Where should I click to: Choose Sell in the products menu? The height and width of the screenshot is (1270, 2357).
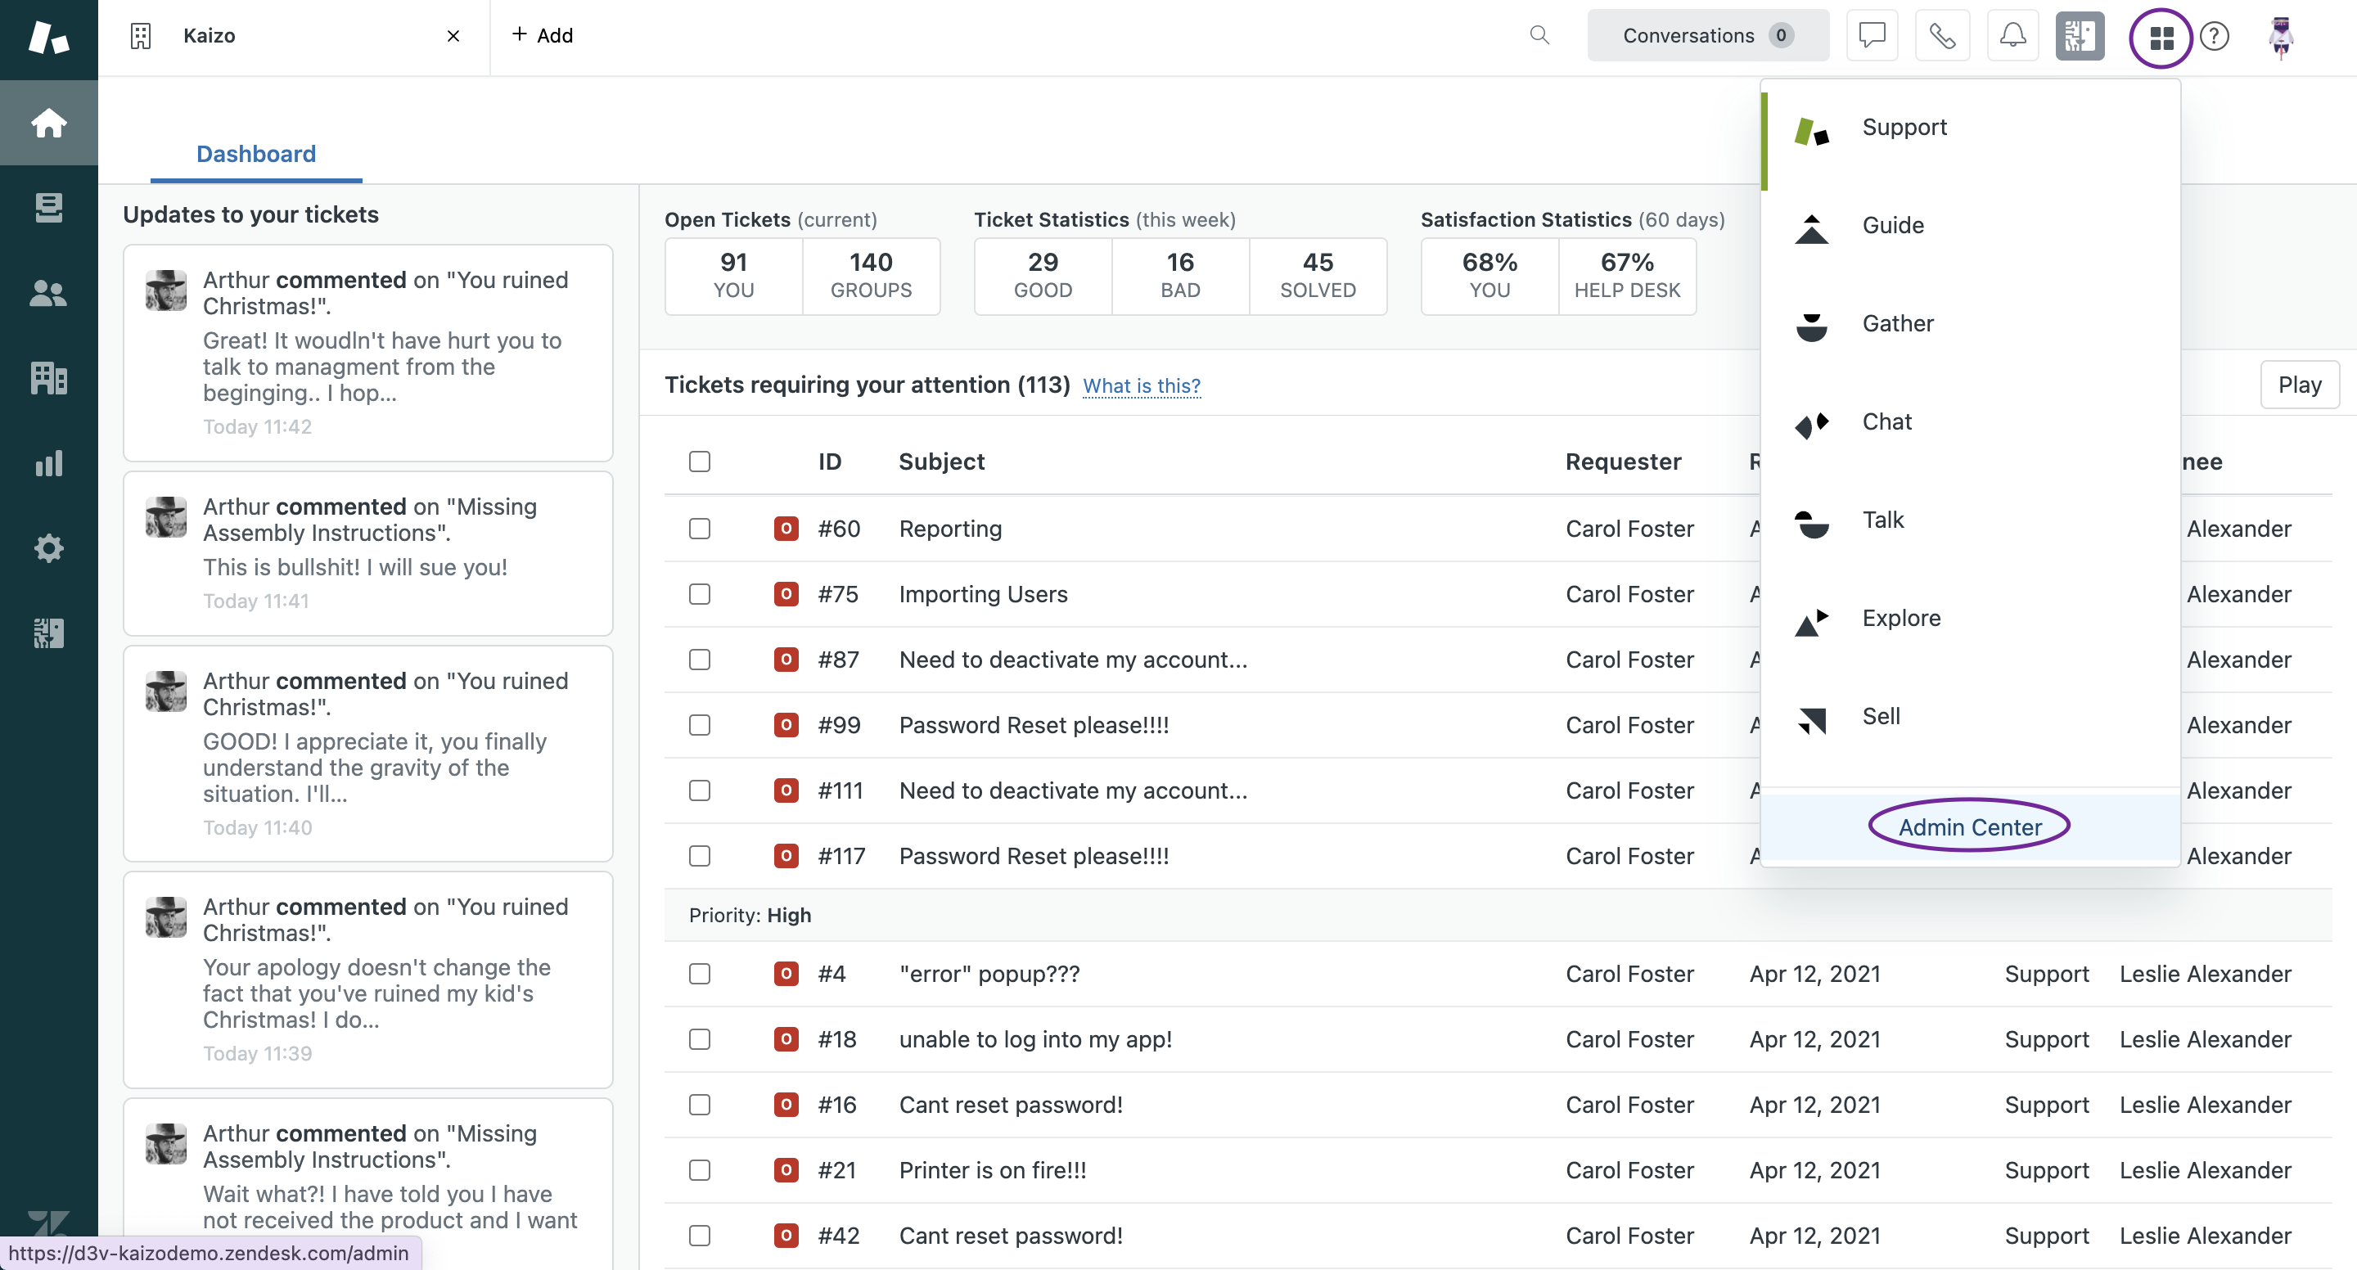1969,717
